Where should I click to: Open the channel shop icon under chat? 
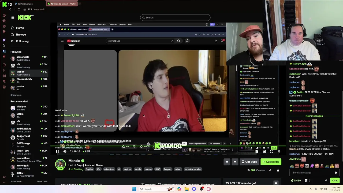tap(306, 180)
